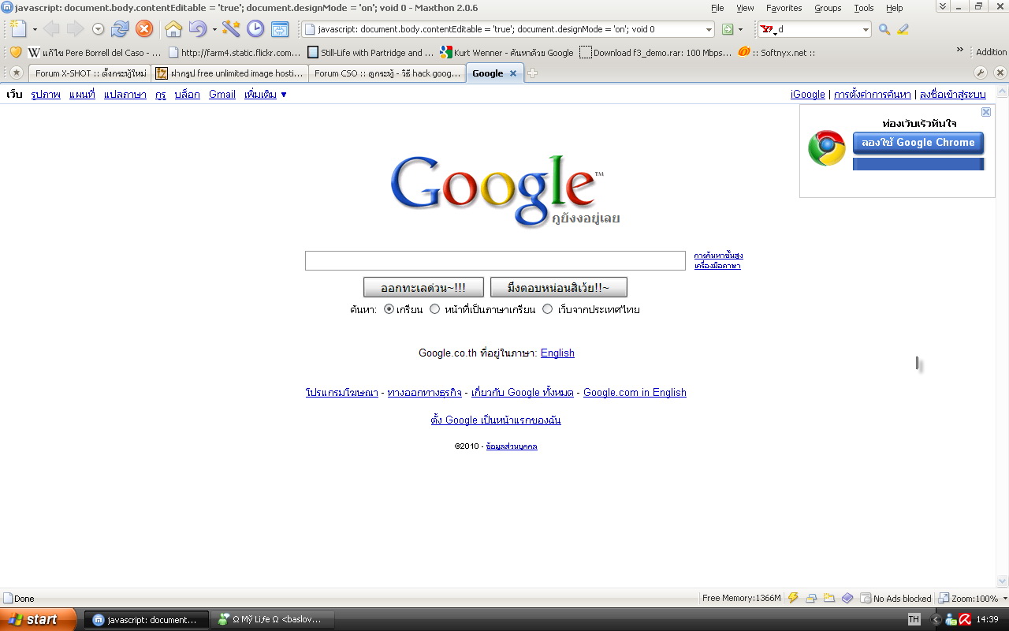Viewport: 1009px width, 631px height.
Task: Close the Chrome promo box
Action: point(986,112)
